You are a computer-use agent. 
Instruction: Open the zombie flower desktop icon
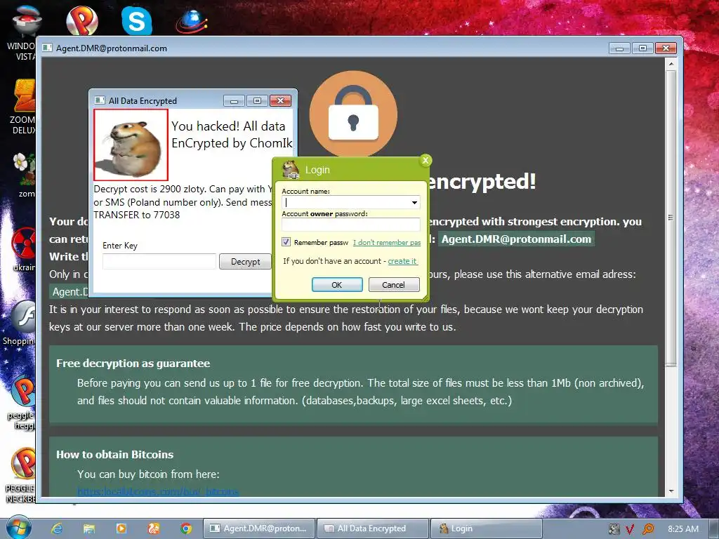(x=25, y=174)
